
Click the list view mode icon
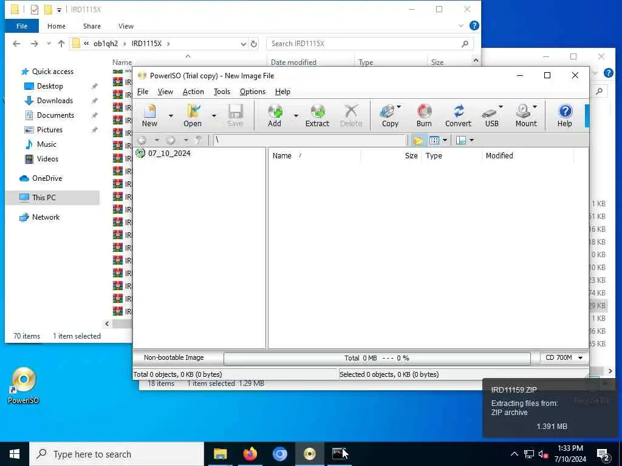[x=434, y=140]
